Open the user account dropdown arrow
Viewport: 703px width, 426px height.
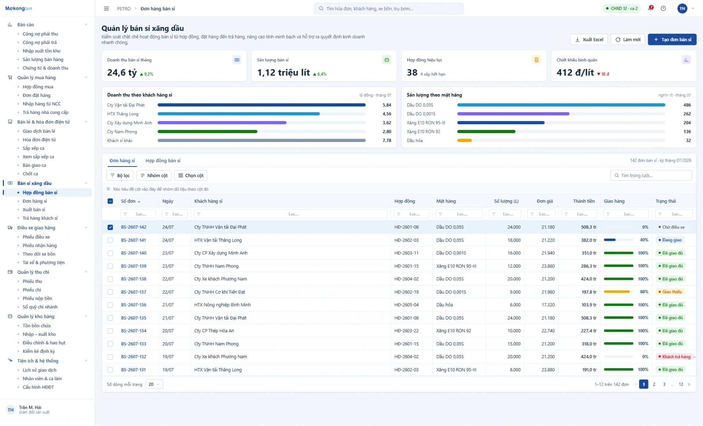(x=693, y=8)
